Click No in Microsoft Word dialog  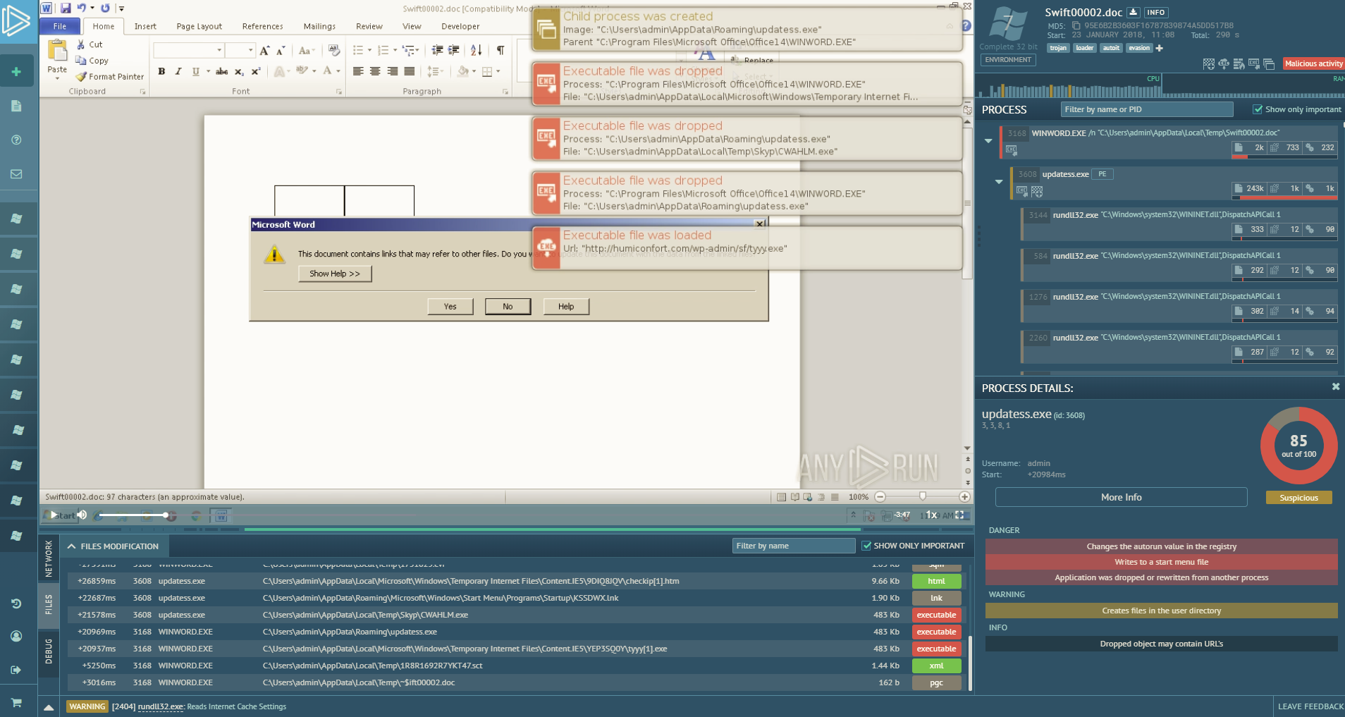[508, 306]
